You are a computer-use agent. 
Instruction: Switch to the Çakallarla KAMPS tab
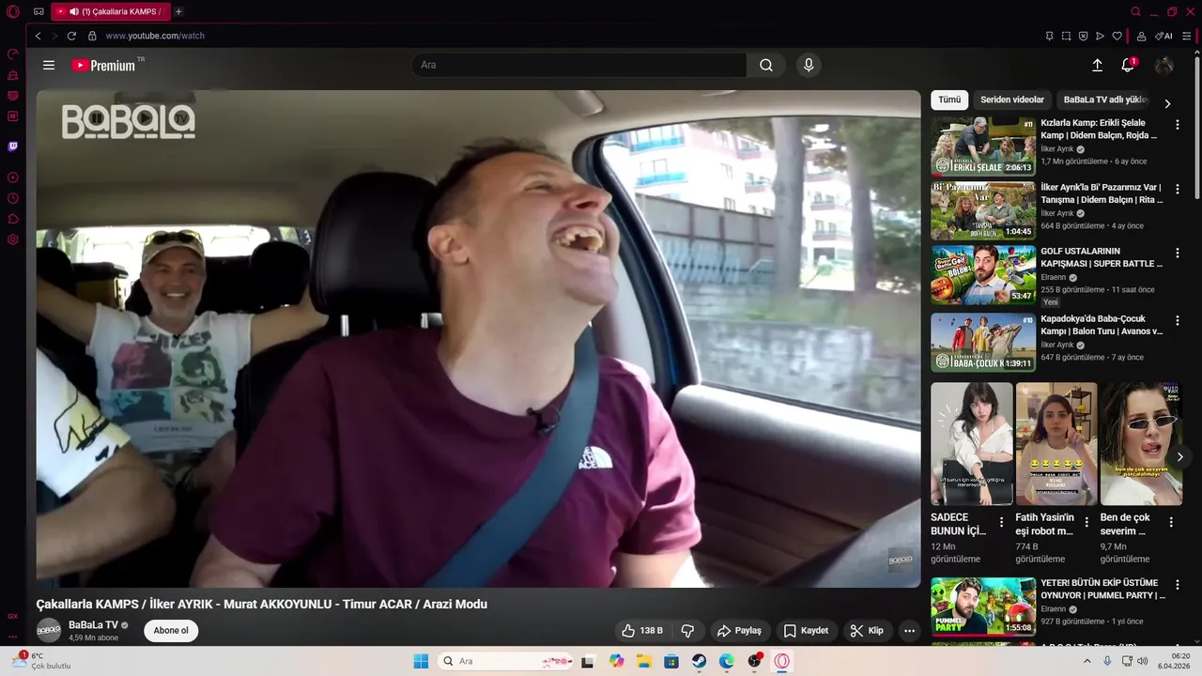(x=109, y=11)
